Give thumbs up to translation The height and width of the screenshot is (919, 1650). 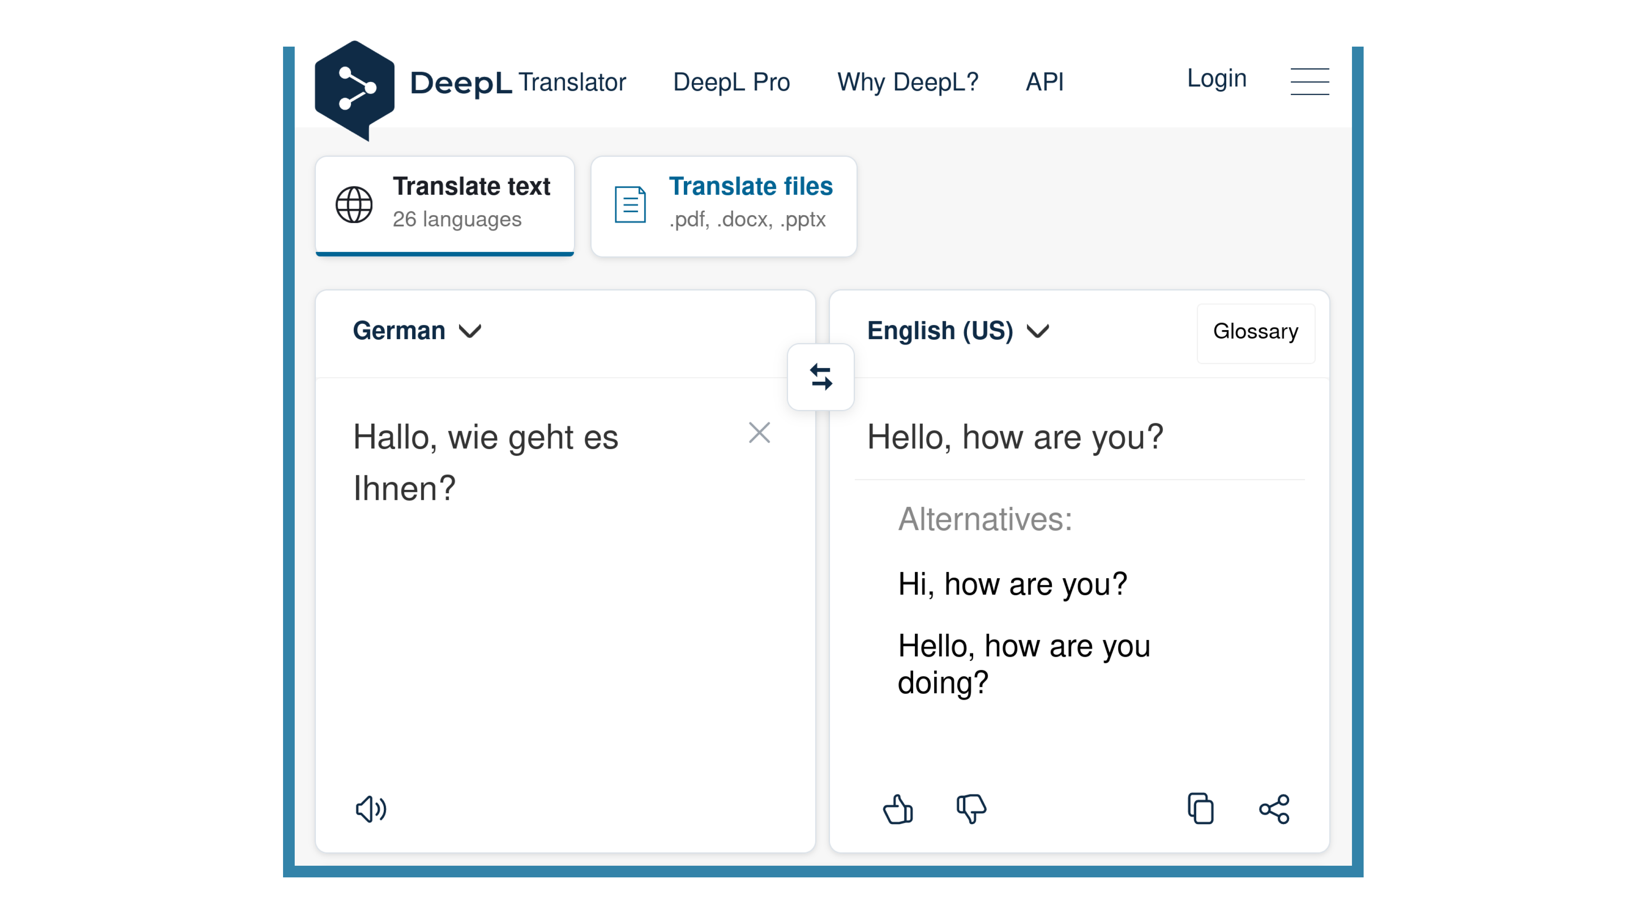[897, 809]
